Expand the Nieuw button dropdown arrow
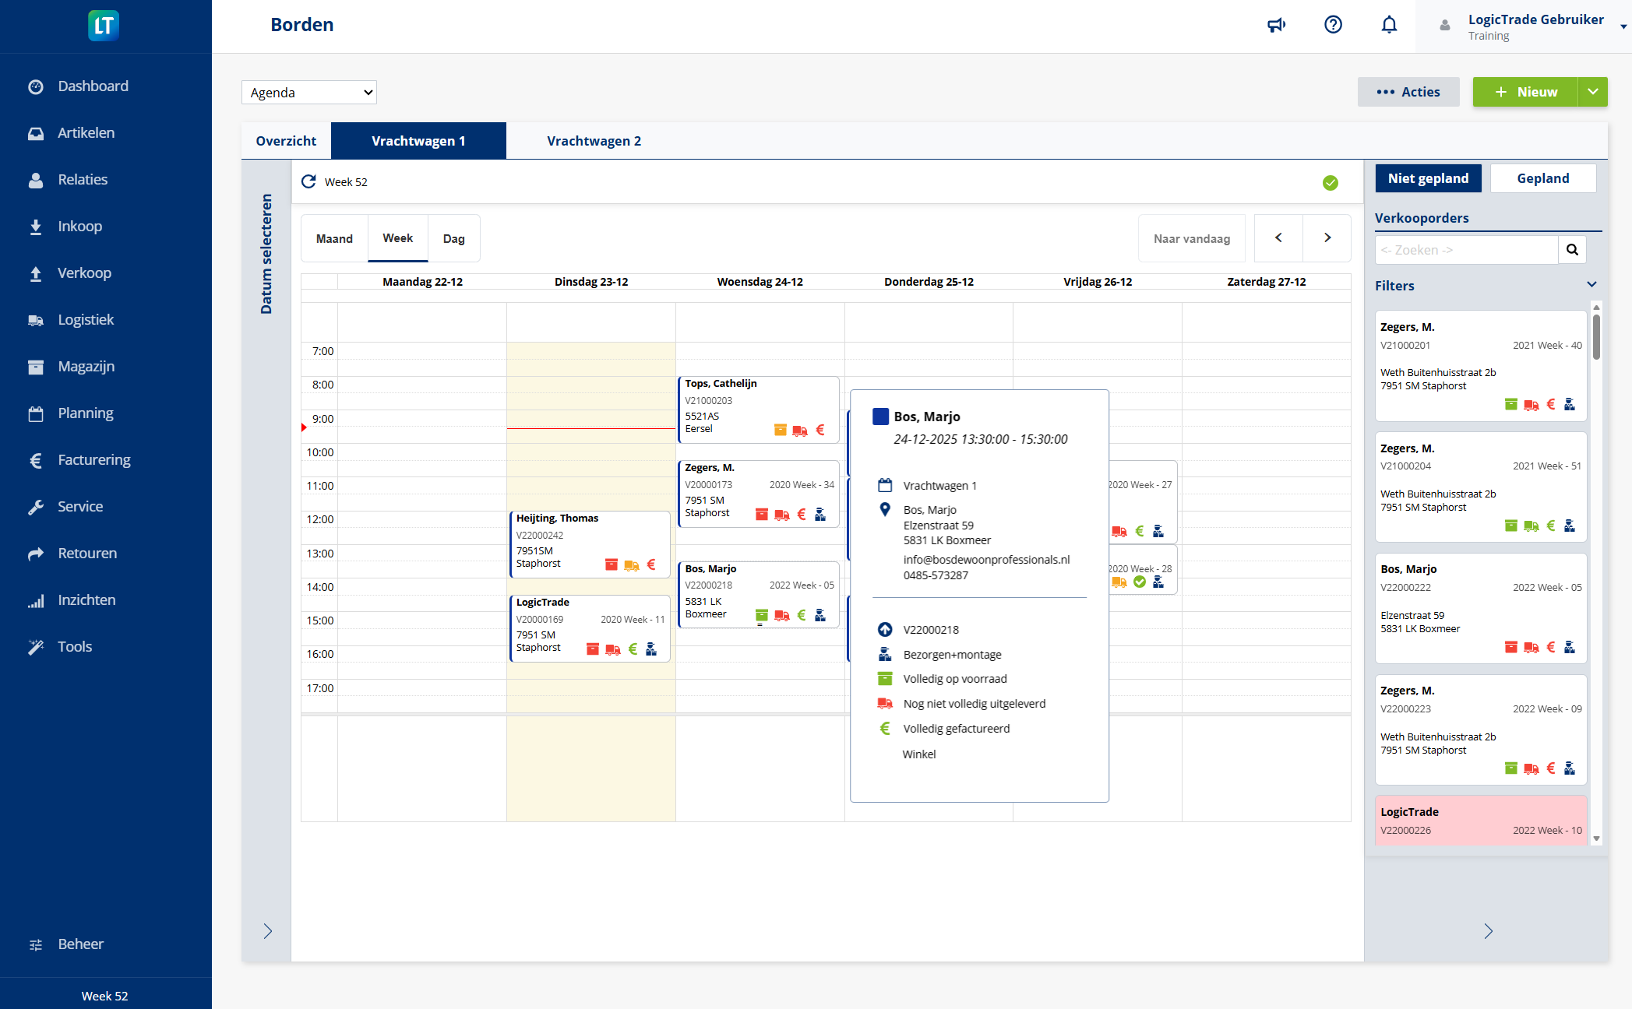Image resolution: width=1632 pixels, height=1009 pixels. point(1592,92)
